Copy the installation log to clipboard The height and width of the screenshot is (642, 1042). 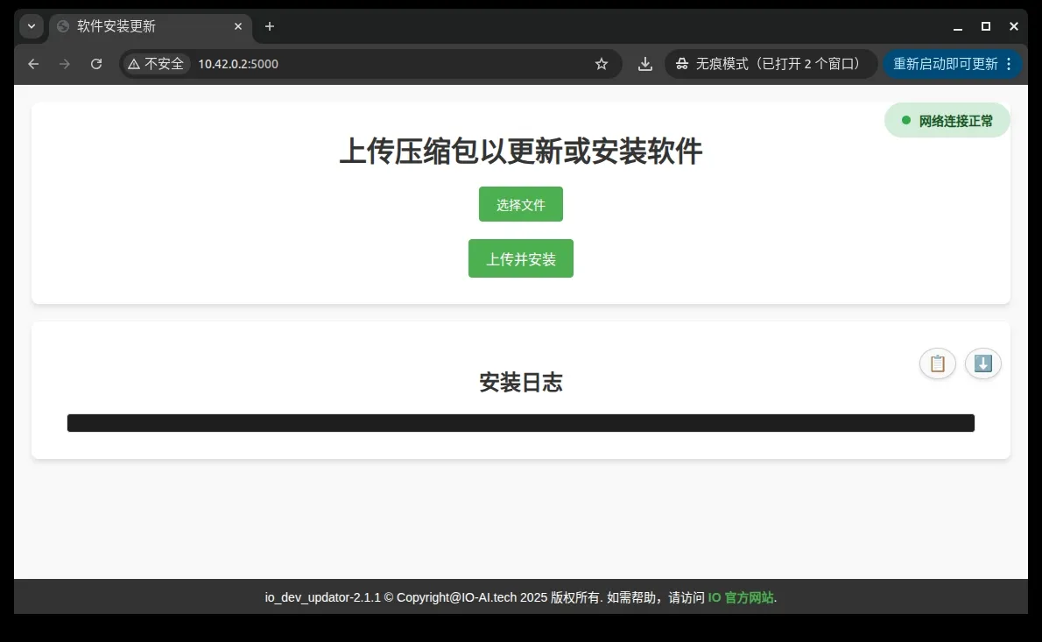point(937,363)
